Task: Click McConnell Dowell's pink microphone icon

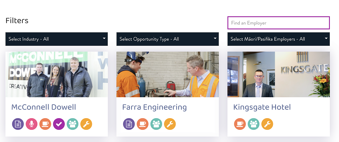Action: point(32,124)
